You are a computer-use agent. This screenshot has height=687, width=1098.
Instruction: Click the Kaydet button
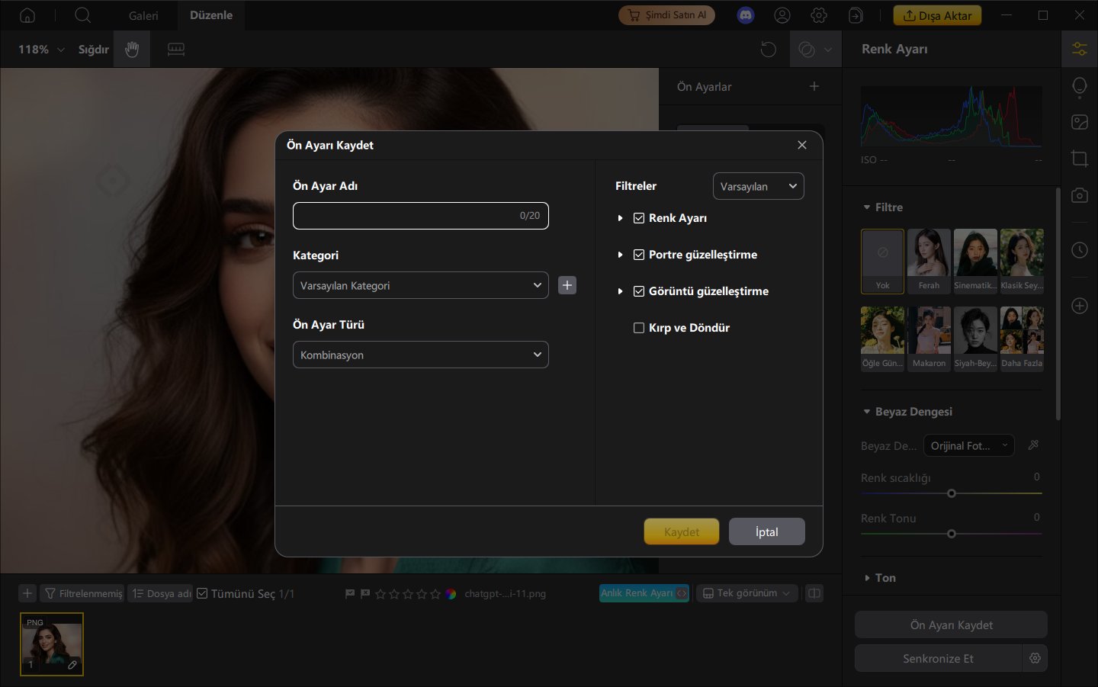click(x=681, y=532)
